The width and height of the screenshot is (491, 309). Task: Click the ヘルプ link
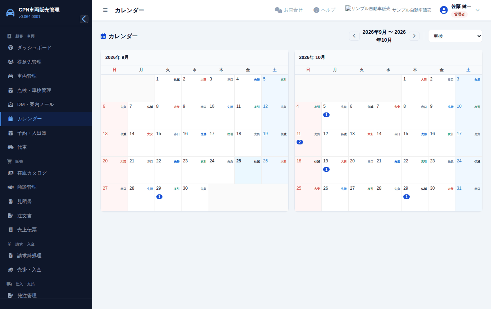pos(324,10)
